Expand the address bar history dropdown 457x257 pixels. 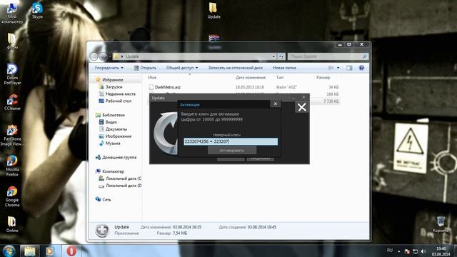pyautogui.click(x=273, y=56)
